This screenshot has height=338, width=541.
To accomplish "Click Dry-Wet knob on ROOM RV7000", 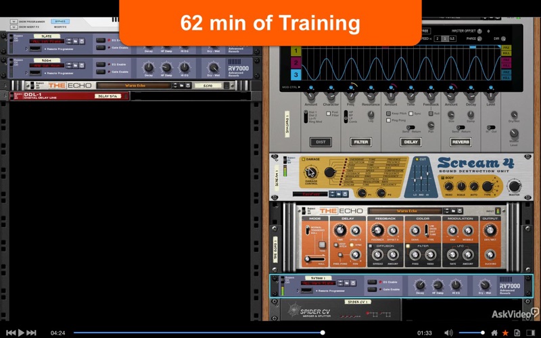I will [214, 67].
